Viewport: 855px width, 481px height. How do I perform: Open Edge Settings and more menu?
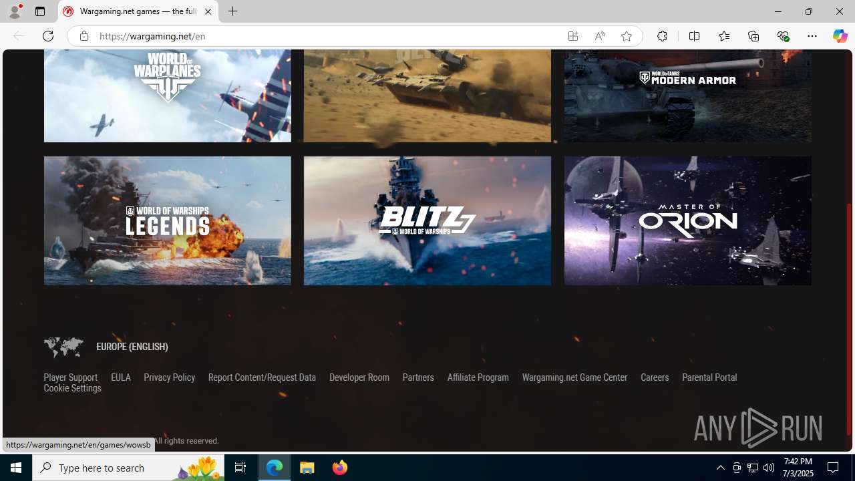tap(812, 36)
